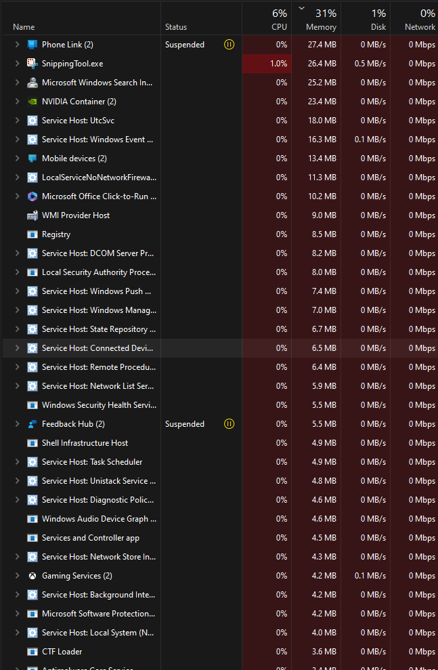Screen dimensions: 438x670
Task: Click the Phone Link app icon
Action: 32,45
